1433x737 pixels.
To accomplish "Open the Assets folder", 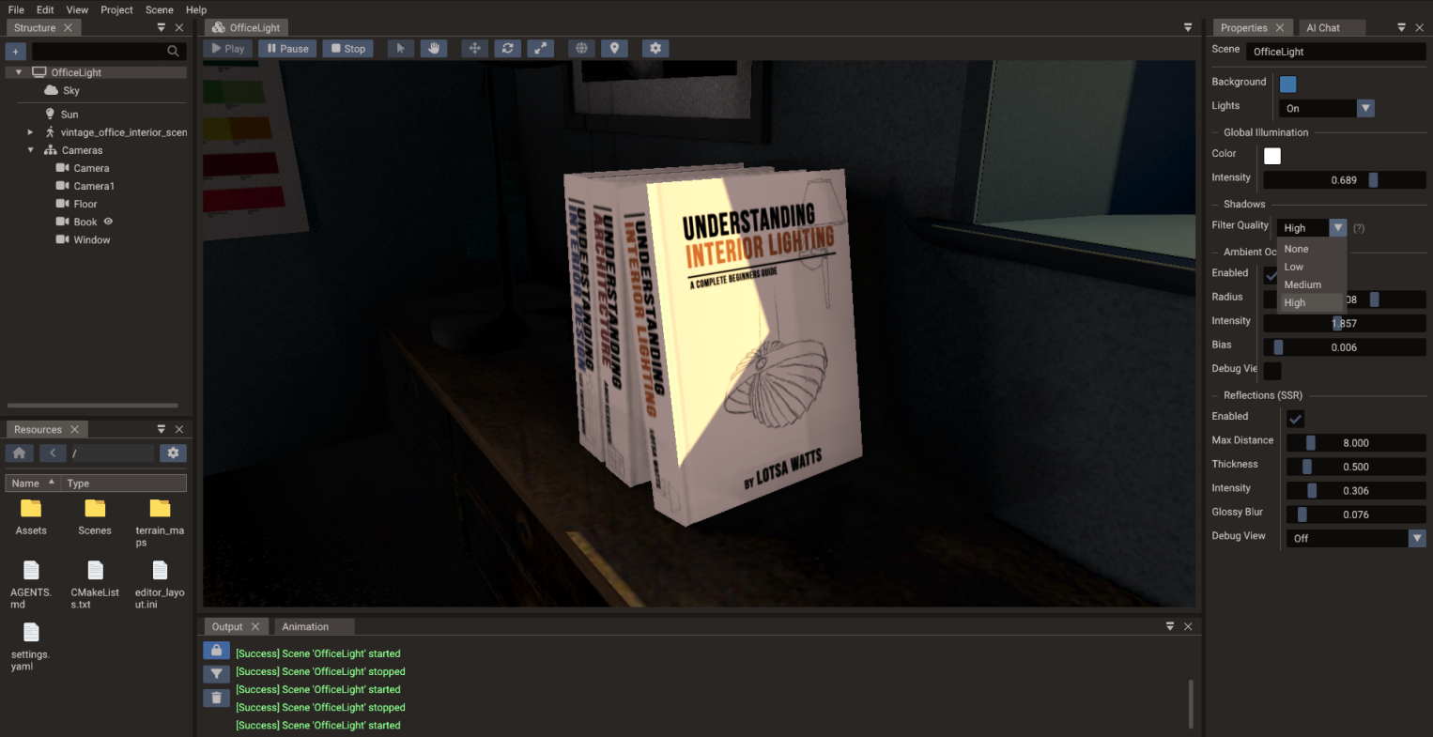I will tap(31, 516).
